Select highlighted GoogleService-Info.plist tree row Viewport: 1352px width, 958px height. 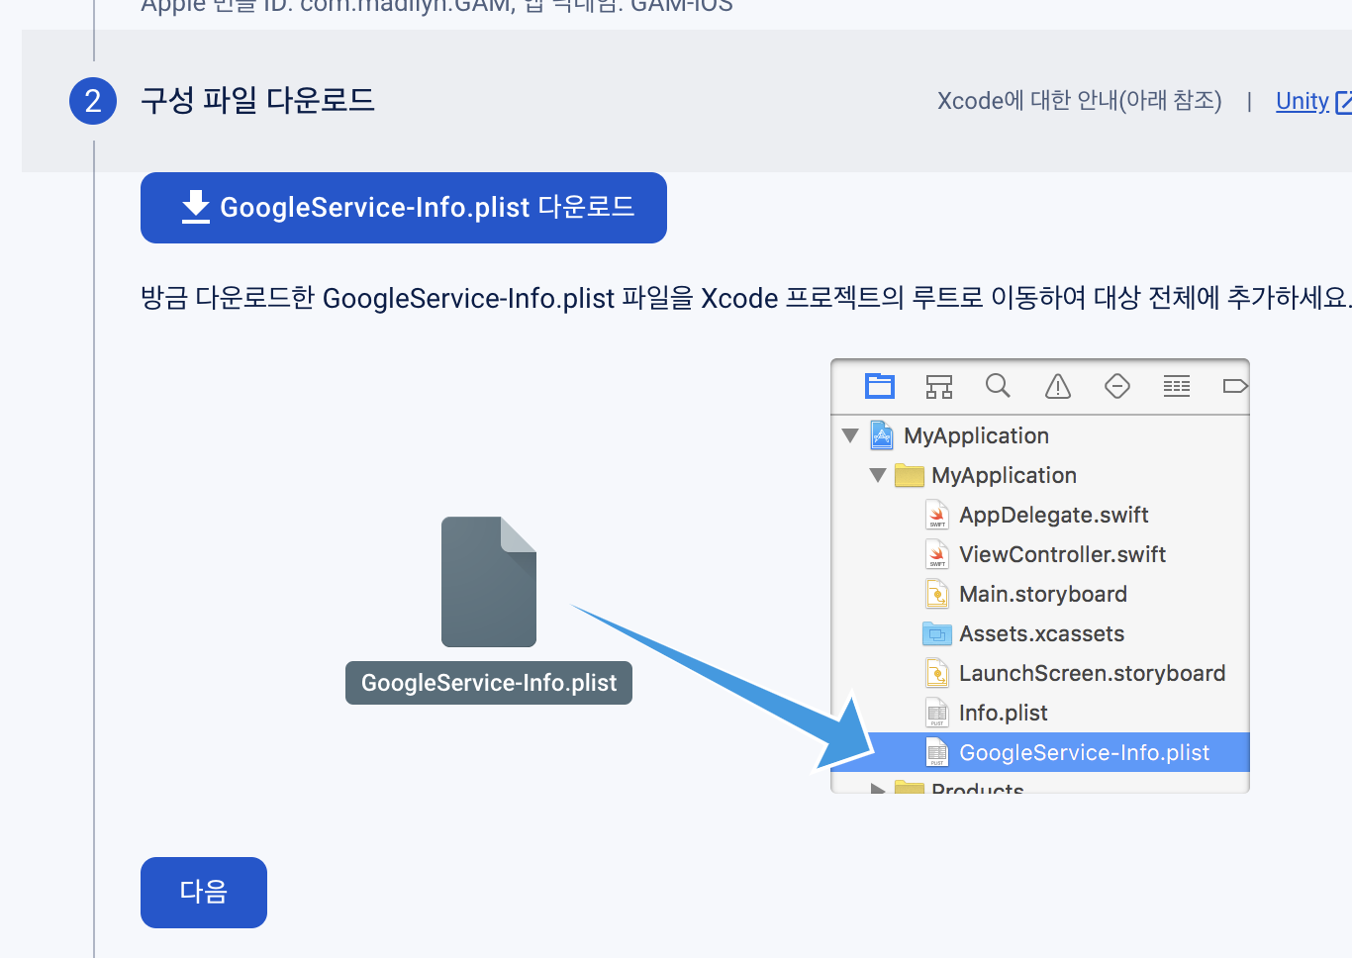(x=1040, y=752)
